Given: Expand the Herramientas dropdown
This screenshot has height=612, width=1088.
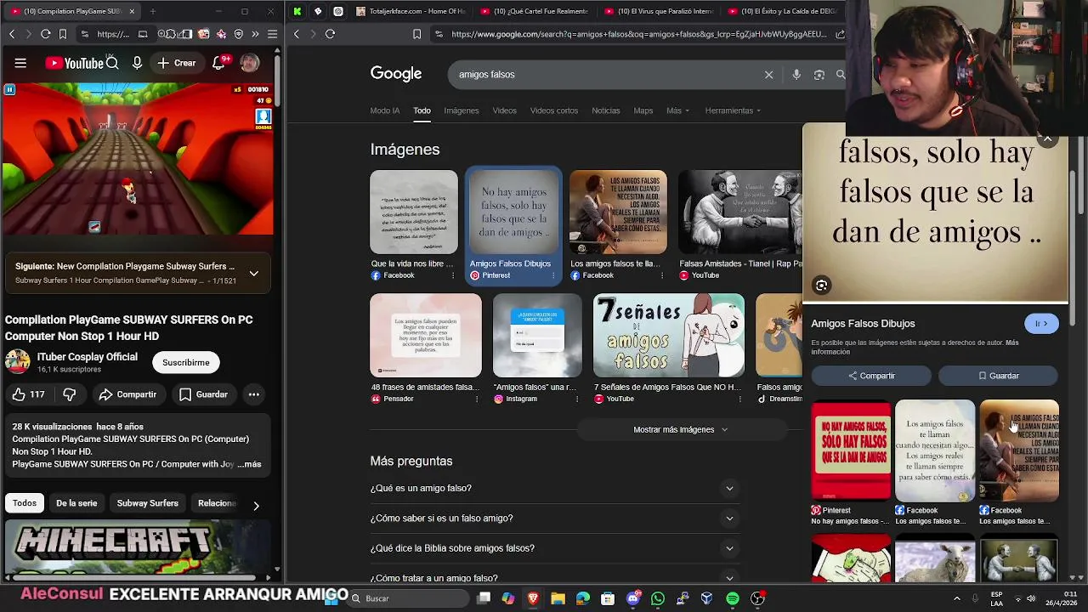Looking at the screenshot, I should click(x=733, y=110).
